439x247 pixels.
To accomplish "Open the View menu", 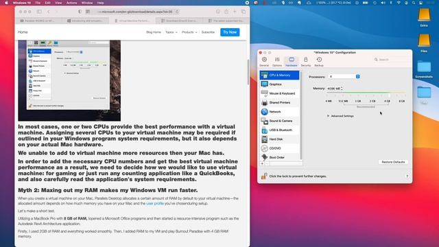I will click(58, 3).
